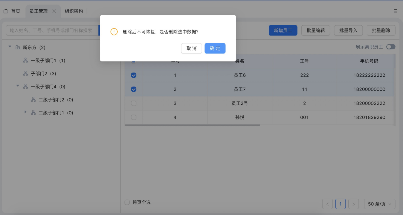Uncheck the checkbox for 员工7
This screenshot has height=215, width=403.
(x=134, y=89)
